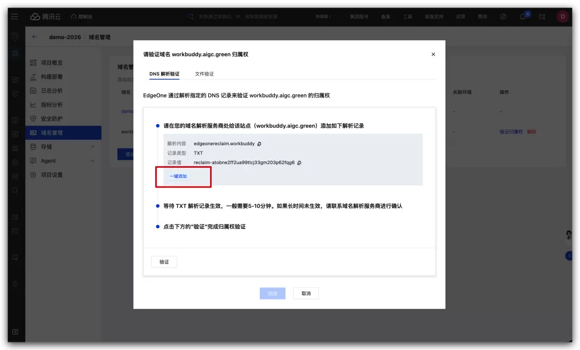Go to 控制台 console home

82,17
